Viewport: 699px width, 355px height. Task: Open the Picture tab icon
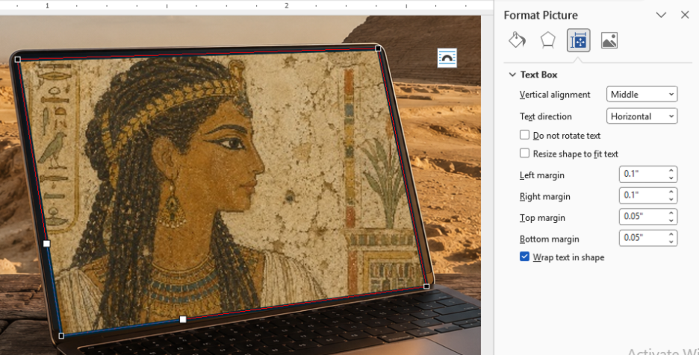pyautogui.click(x=609, y=40)
